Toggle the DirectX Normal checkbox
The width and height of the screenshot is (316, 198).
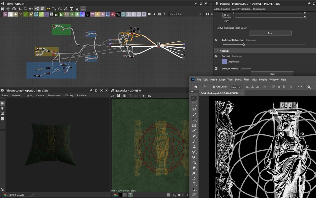216,68
